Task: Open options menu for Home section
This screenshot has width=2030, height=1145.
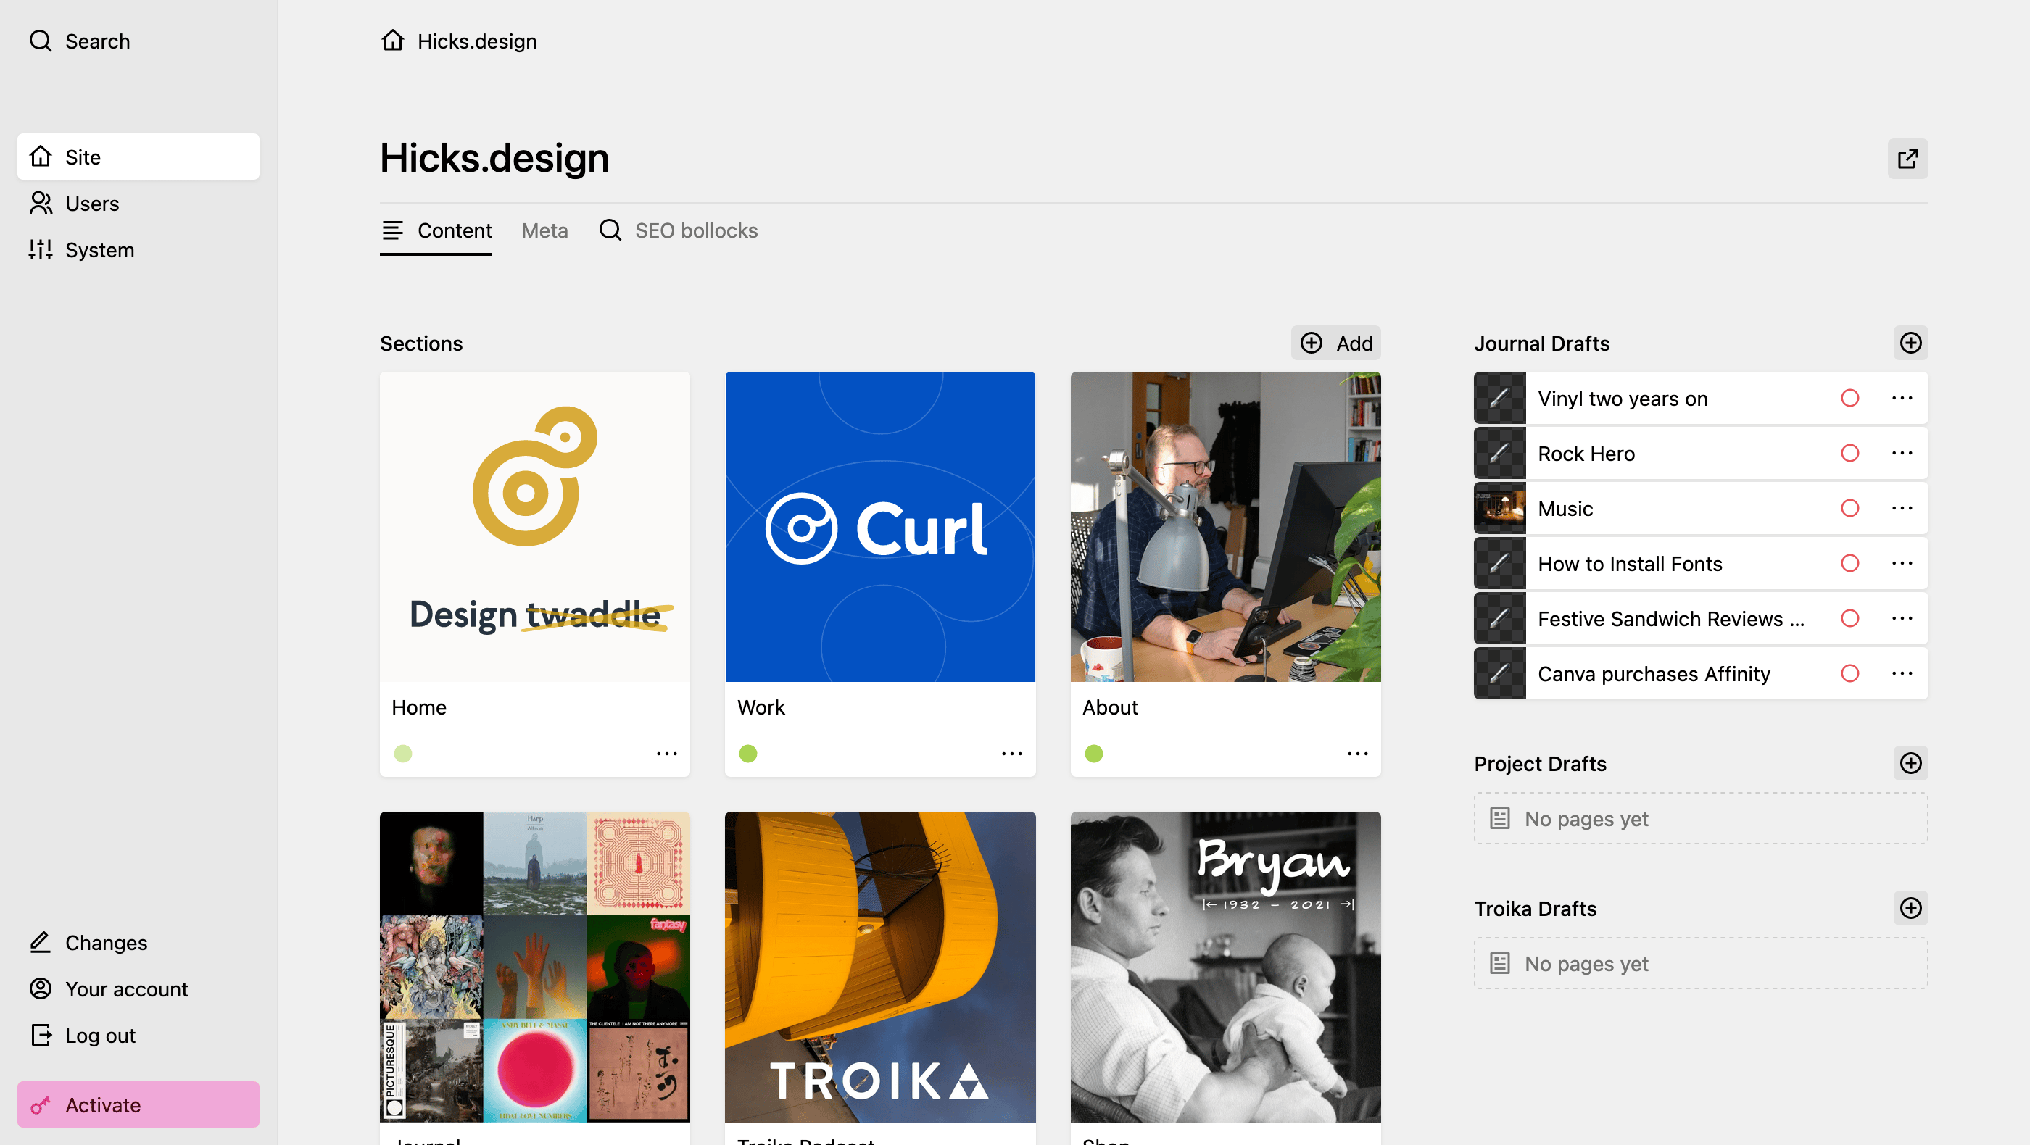Action: (x=667, y=754)
